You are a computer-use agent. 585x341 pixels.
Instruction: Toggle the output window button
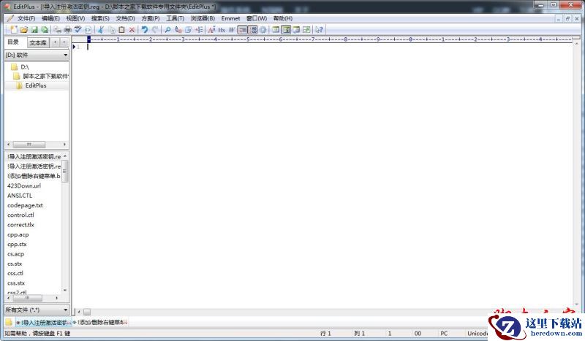(x=297, y=30)
